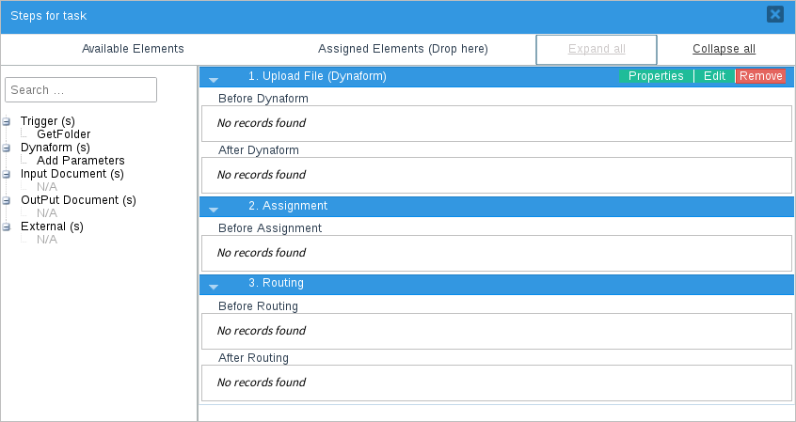This screenshot has width=796, height=422.
Task: Collapse the OutPut Document (s) tree node
Action: coord(8,200)
